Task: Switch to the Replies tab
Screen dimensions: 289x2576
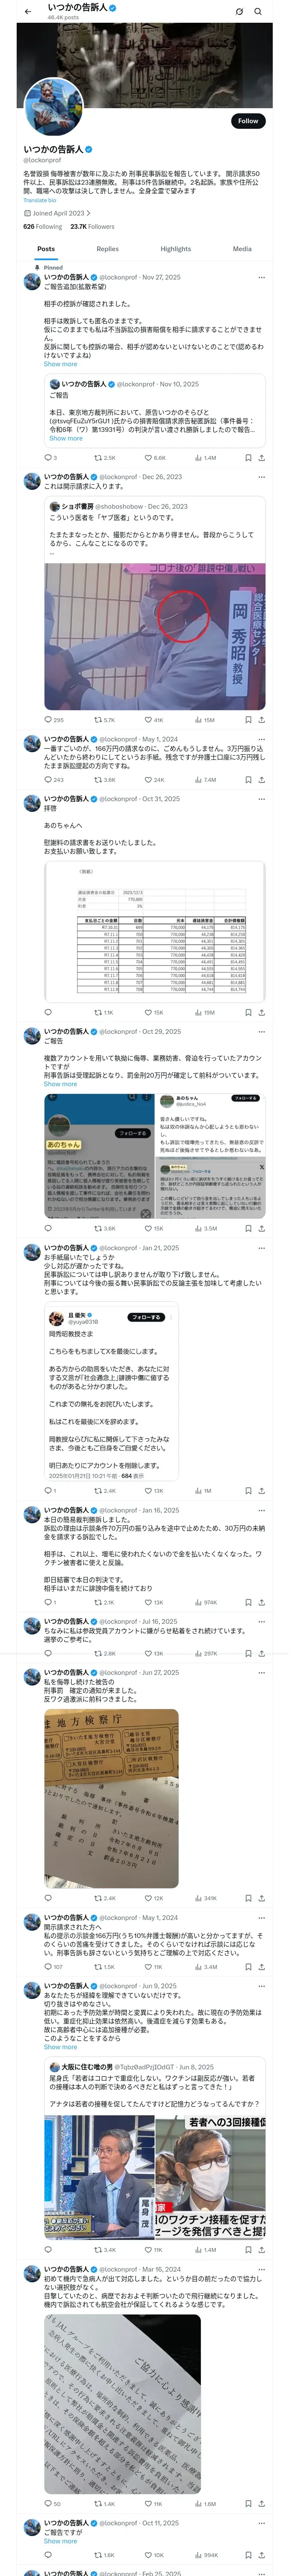Action: [107, 249]
